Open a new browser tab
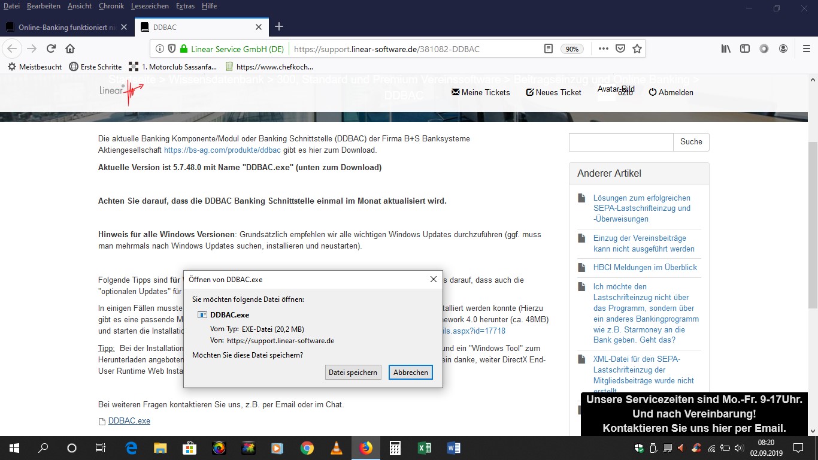 [x=279, y=27]
